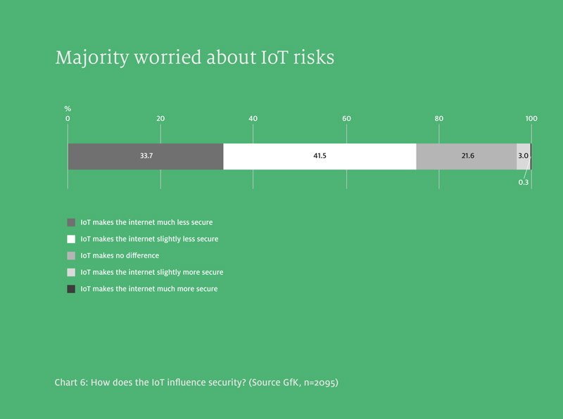Viewport: 563px width, 419px height.
Task: Click 'IoT makes the internet slightly more secure' label
Action: tap(152, 272)
